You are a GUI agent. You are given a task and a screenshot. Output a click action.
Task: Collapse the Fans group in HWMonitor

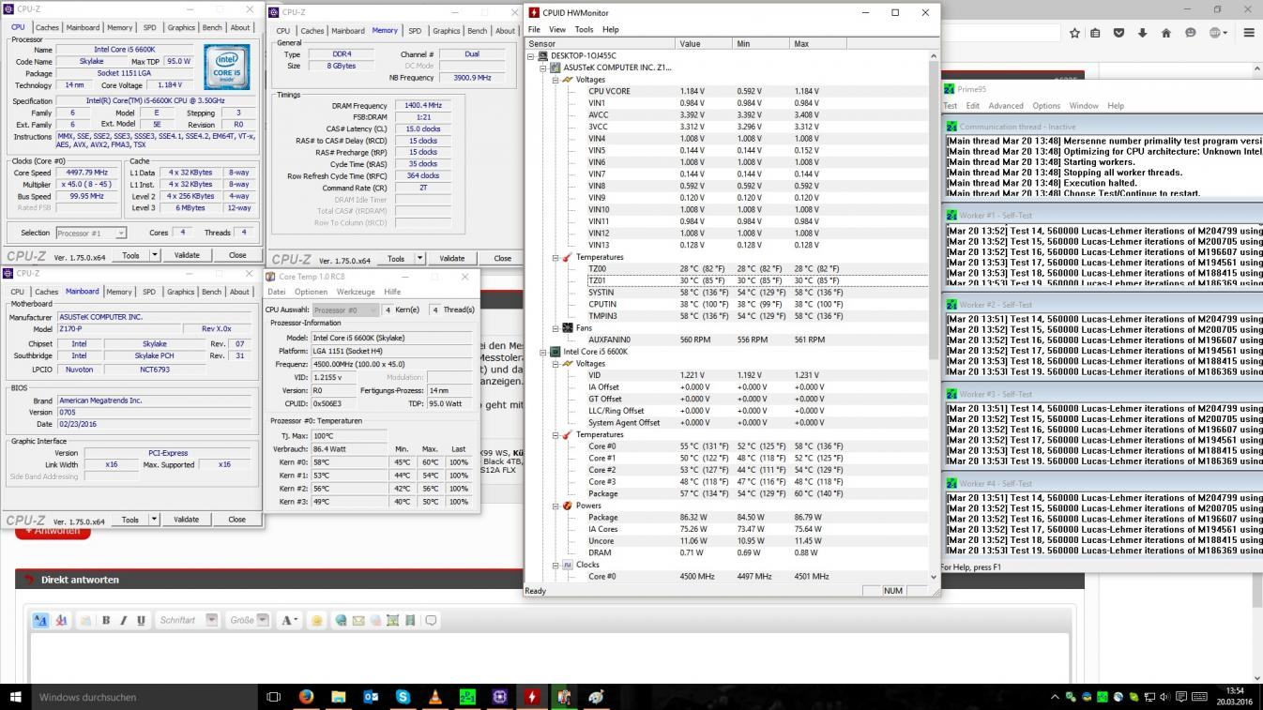[x=555, y=328]
